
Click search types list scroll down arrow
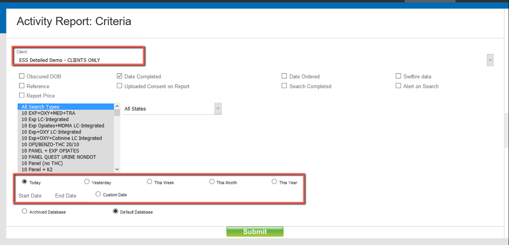tap(117, 169)
